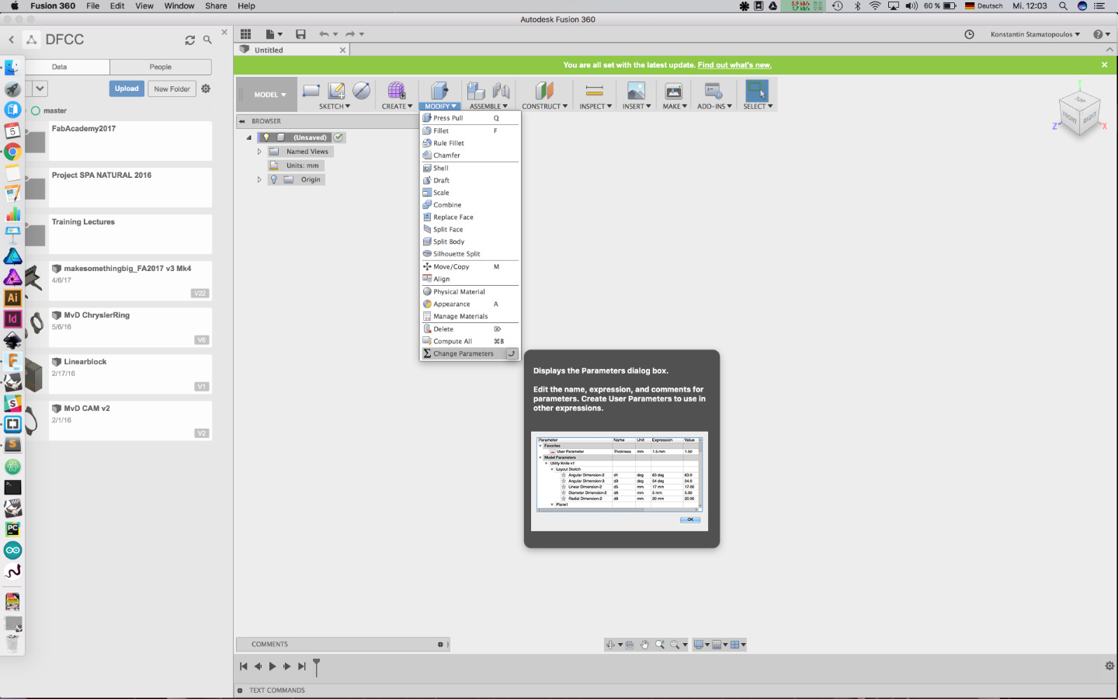The height and width of the screenshot is (699, 1118).
Task: Click the Press Pull icon above MODIFY
Action: [439, 90]
